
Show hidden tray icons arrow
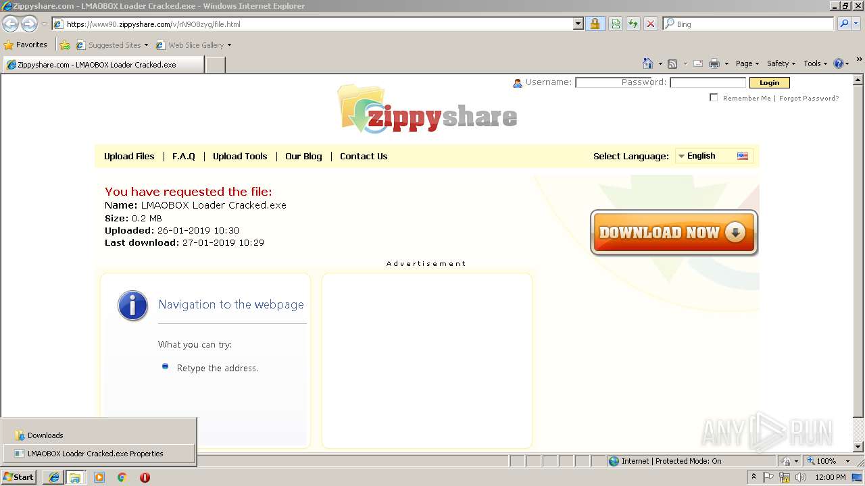[753, 477]
